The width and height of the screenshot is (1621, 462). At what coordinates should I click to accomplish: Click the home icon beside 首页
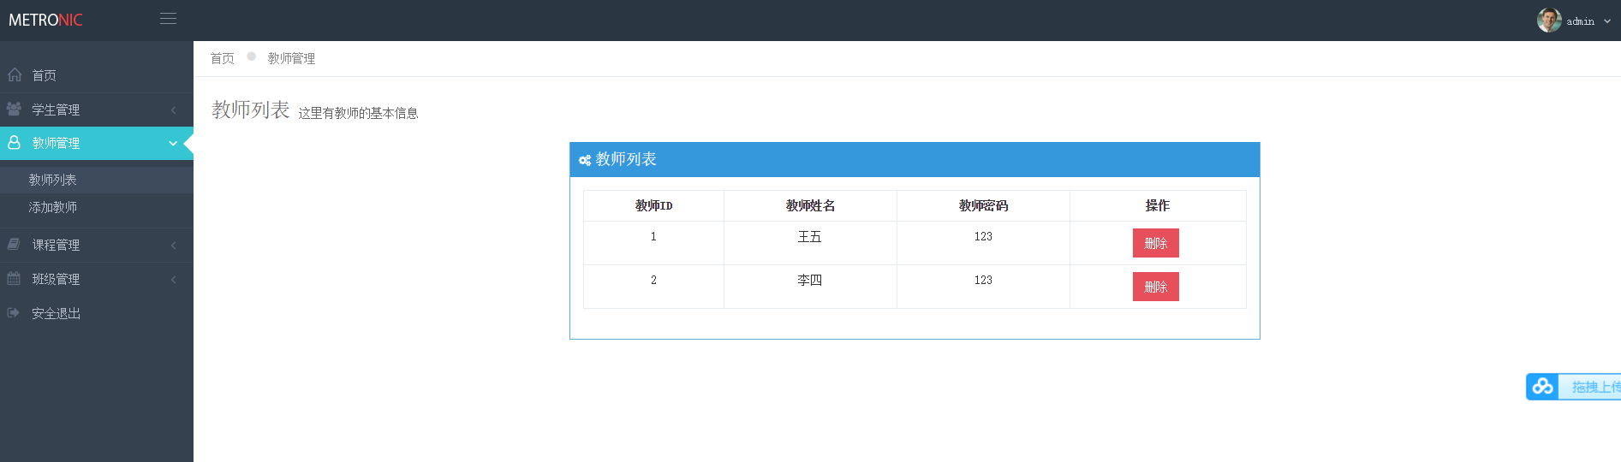click(x=15, y=75)
